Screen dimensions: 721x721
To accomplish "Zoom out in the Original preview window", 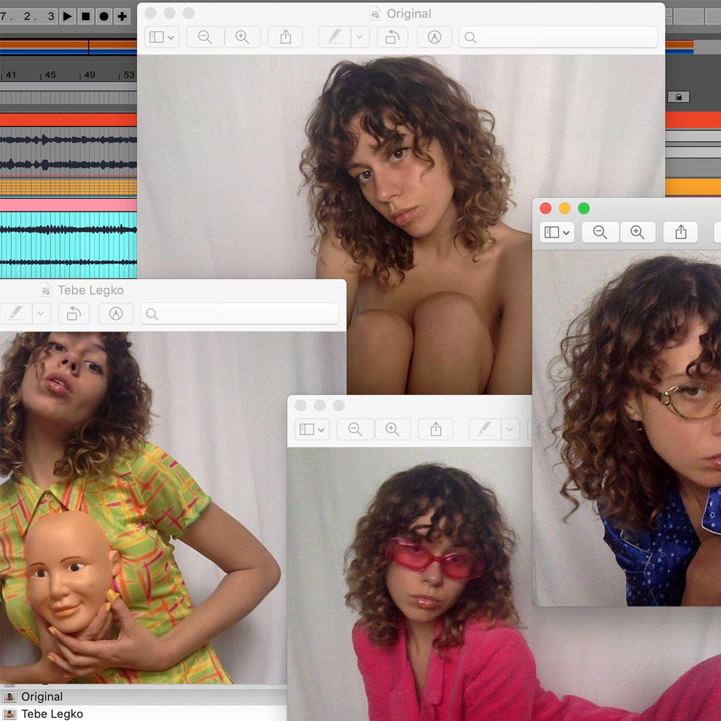I will tap(205, 37).
